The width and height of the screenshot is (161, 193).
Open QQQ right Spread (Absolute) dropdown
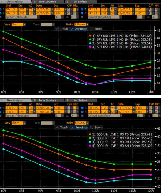click(x=121, y=116)
